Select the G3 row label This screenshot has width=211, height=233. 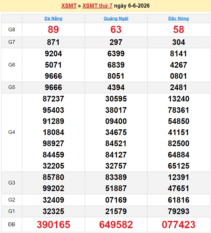[x=12, y=183]
